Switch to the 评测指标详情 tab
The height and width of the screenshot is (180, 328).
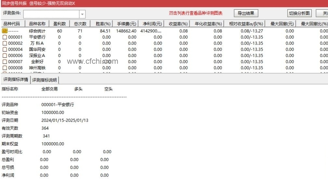point(16,80)
